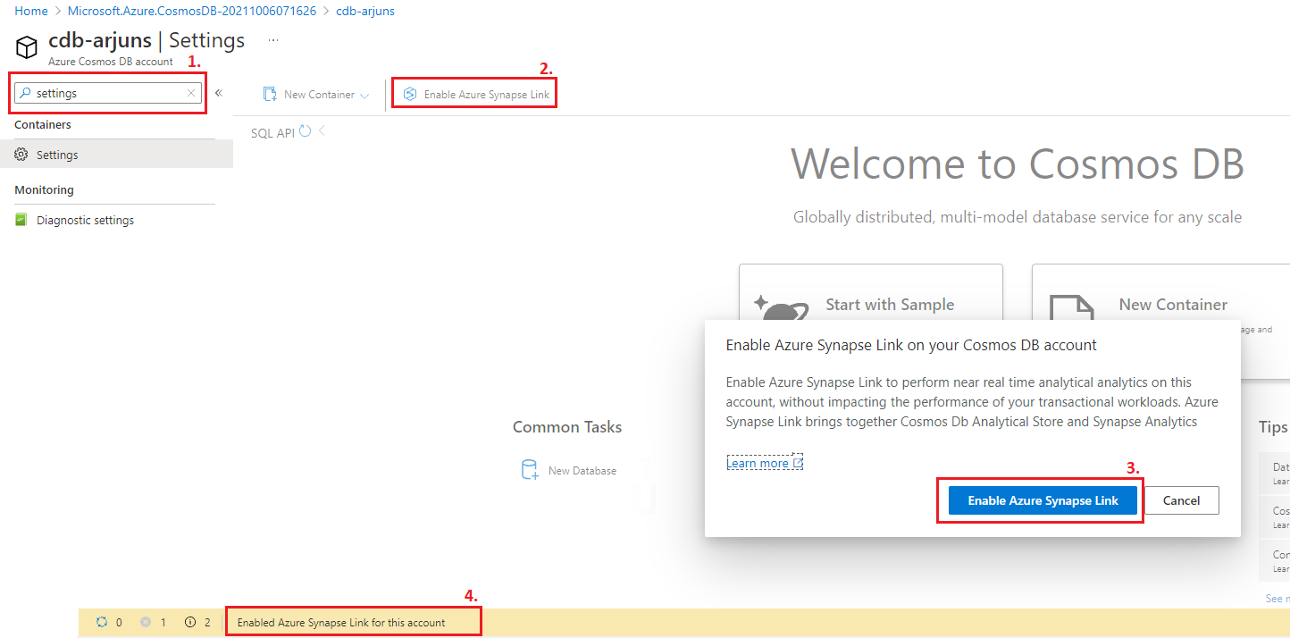Expand the New Container dropdown arrow
This screenshot has height=638, width=1290.
364,96
